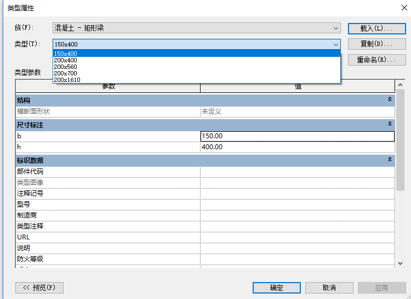Image resolution: width=411 pixels, height=299 pixels.
Task: Click the URL value cell
Action: (x=298, y=238)
